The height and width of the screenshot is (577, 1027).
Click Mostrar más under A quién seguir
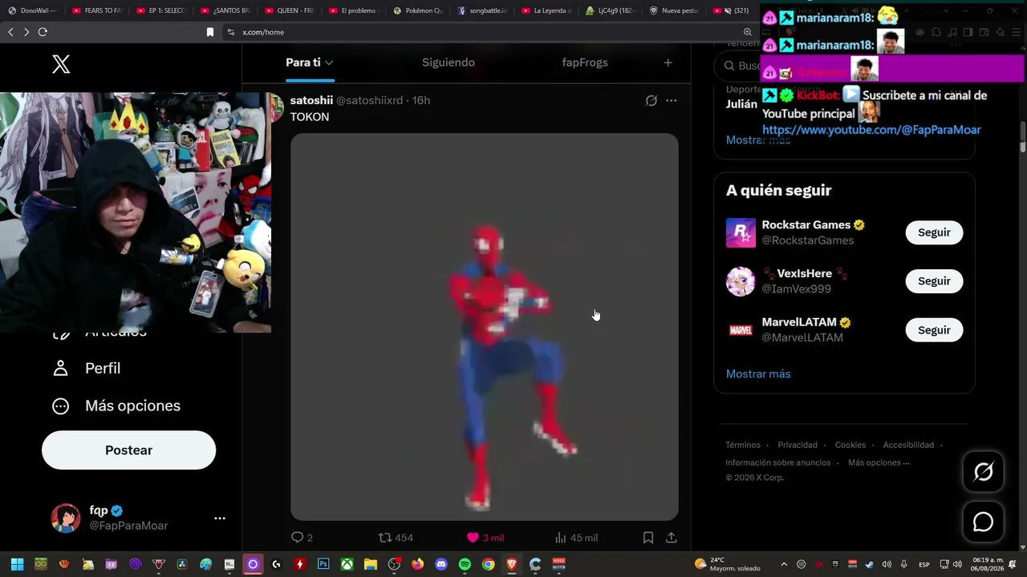[x=758, y=374]
